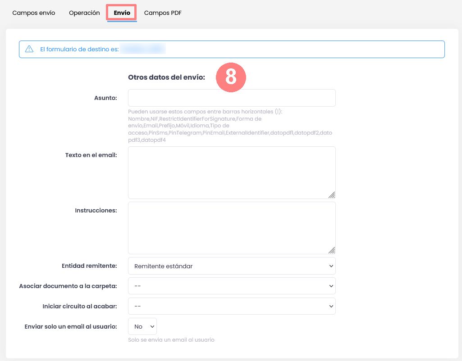Open the Iniciar circuito al acabar dropdown

tap(232, 306)
